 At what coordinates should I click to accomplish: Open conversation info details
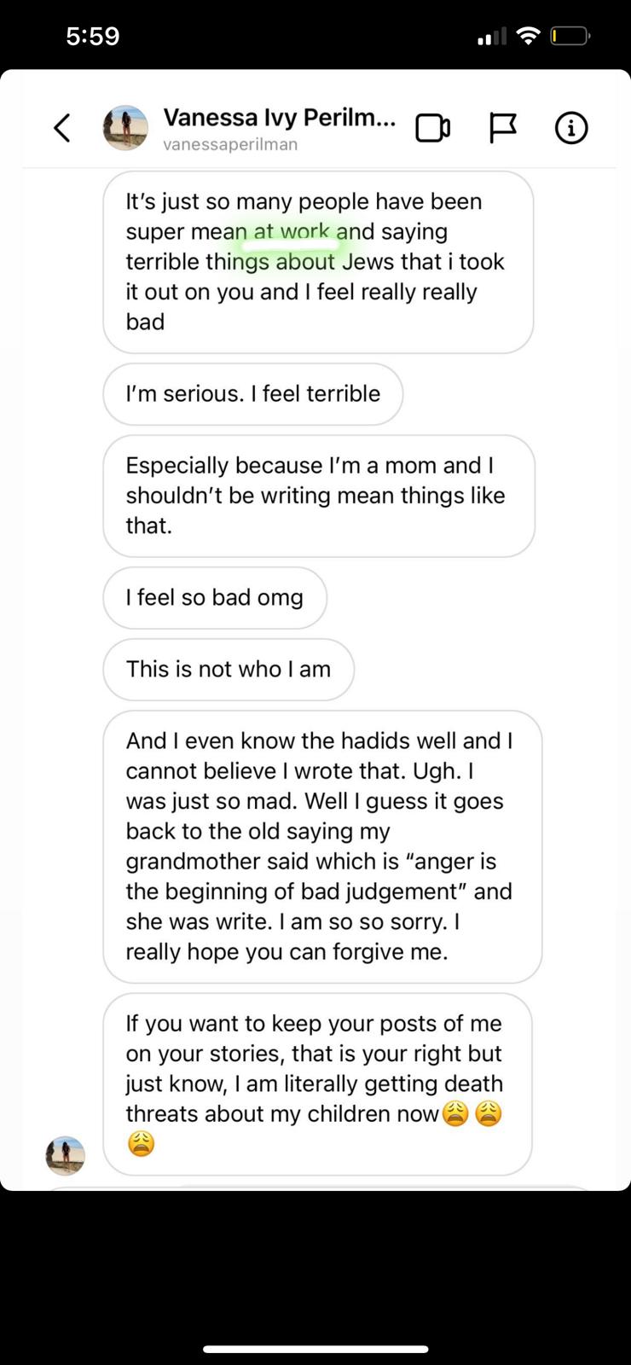570,128
